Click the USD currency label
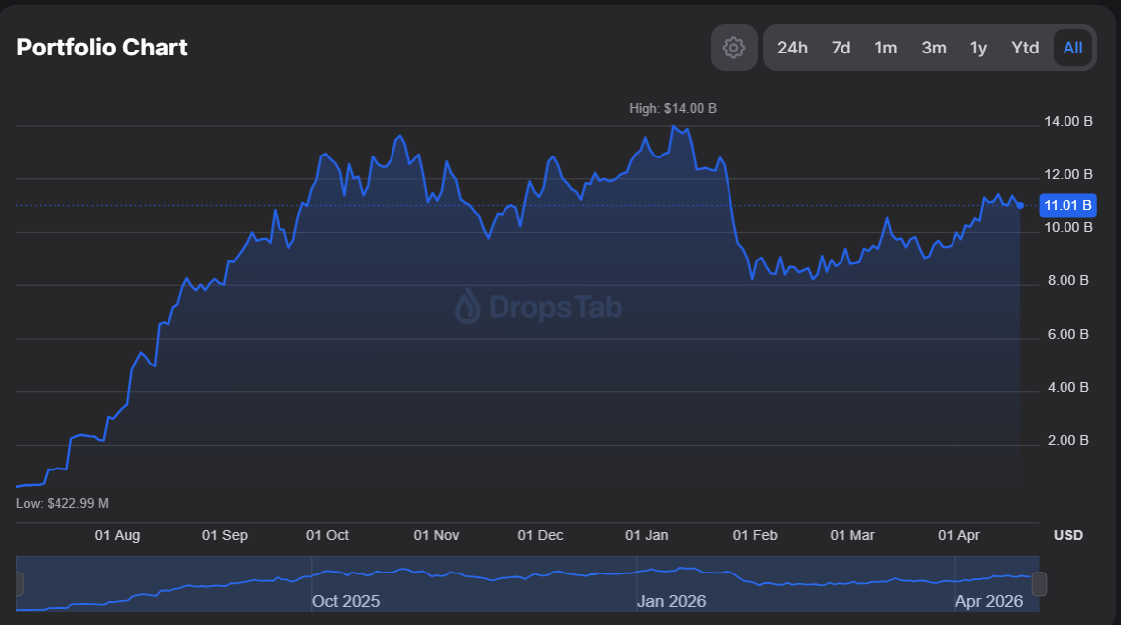 pos(1066,535)
